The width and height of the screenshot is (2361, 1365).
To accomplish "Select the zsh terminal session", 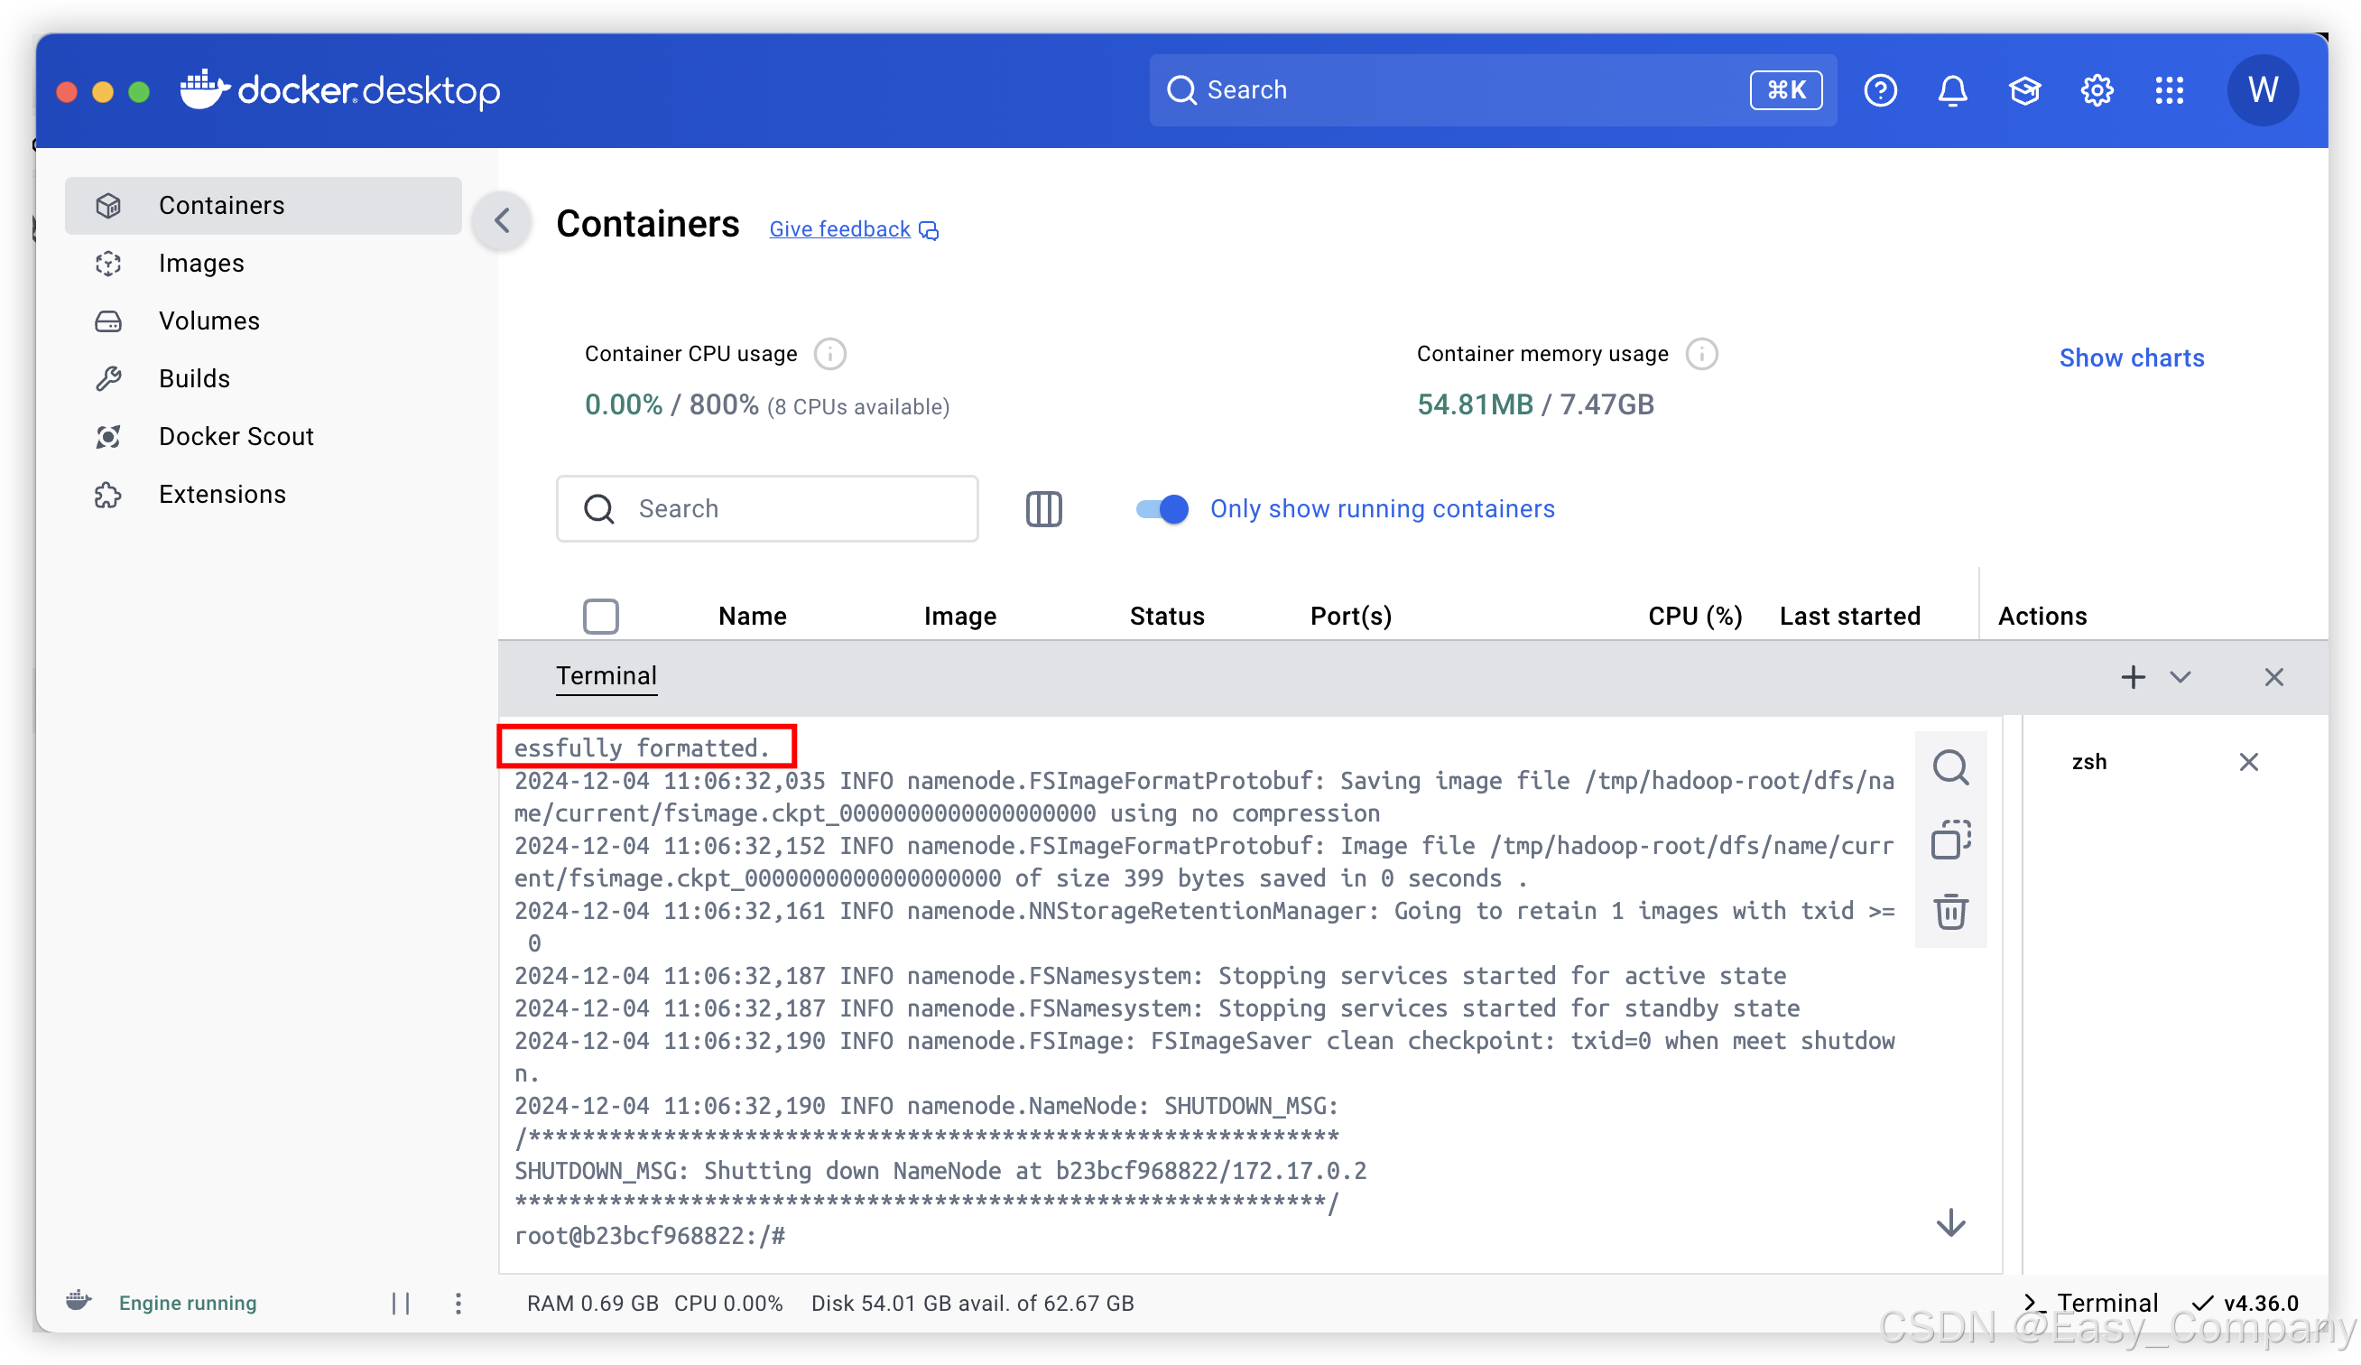I will click(2088, 762).
